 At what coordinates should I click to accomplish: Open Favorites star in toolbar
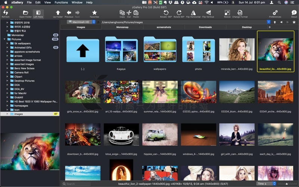pyautogui.click(x=95, y=14)
